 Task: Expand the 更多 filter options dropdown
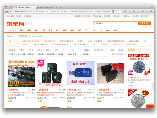(75, 54)
